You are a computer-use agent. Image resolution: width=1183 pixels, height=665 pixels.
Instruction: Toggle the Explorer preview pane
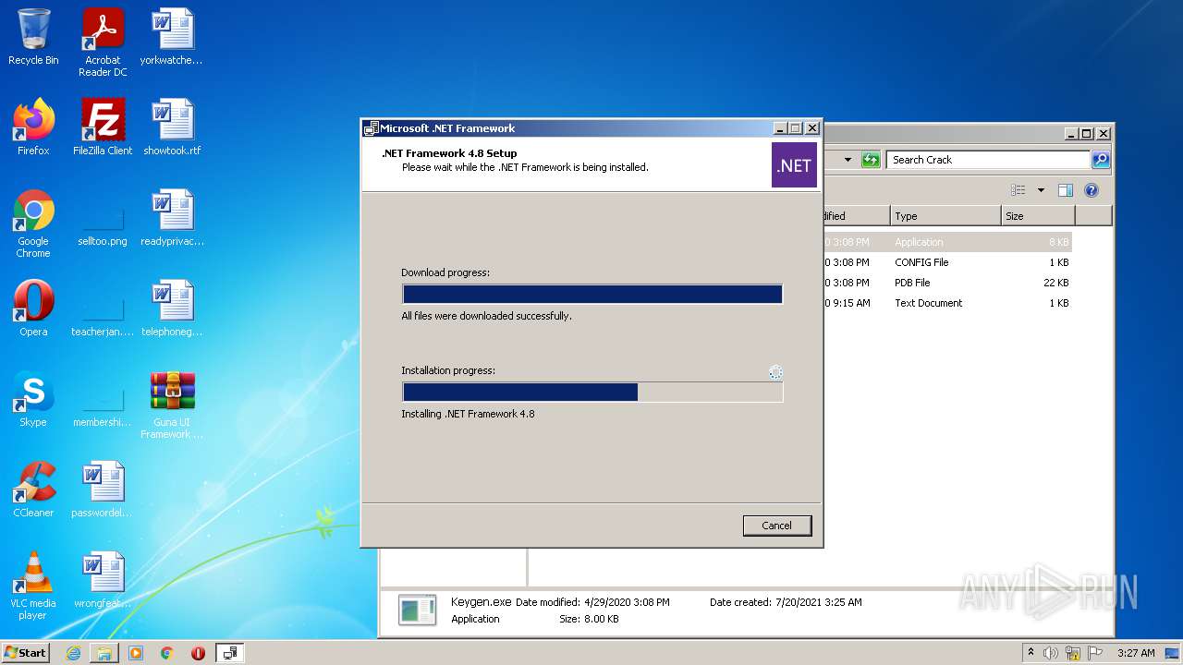click(1066, 190)
